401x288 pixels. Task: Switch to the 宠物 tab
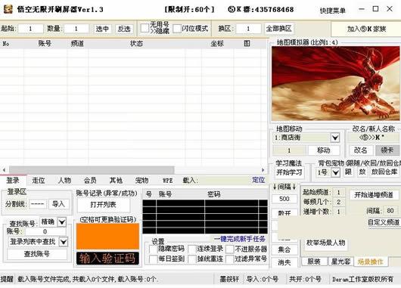click(142, 181)
